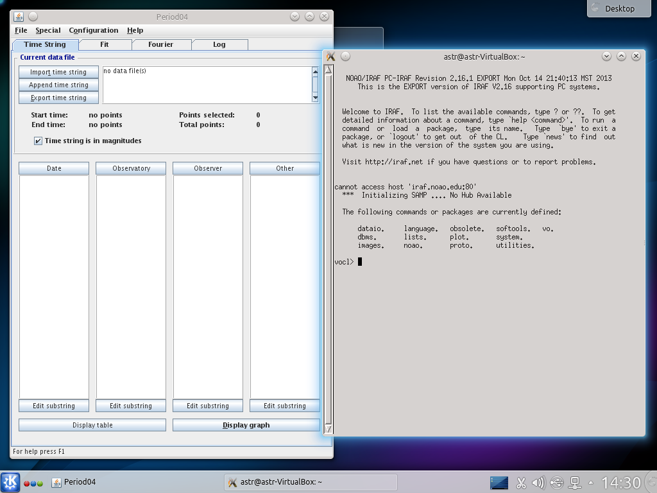The height and width of the screenshot is (493, 657).
Task: Click the Display table button
Action: (x=92, y=425)
